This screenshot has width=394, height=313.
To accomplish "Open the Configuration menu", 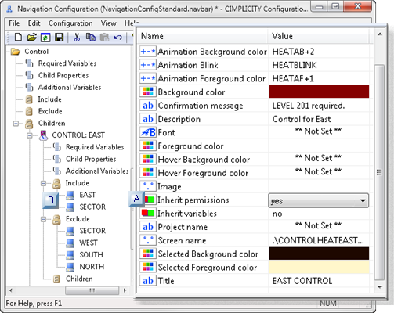I will pyautogui.click(x=70, y=23).
